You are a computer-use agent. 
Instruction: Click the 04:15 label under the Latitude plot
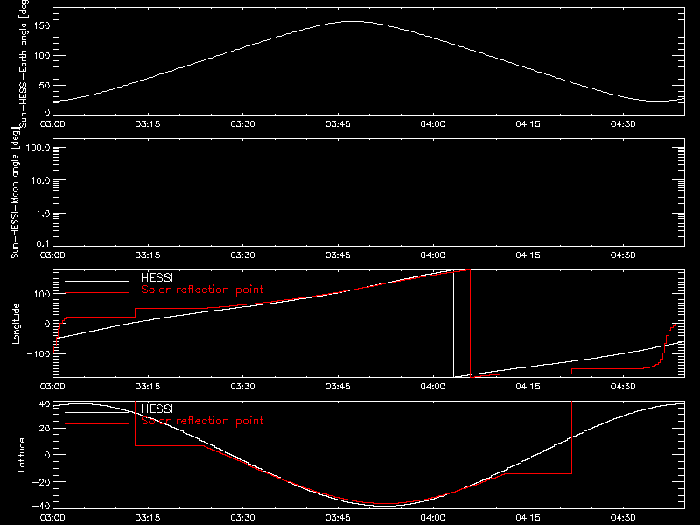coord(528,518)
